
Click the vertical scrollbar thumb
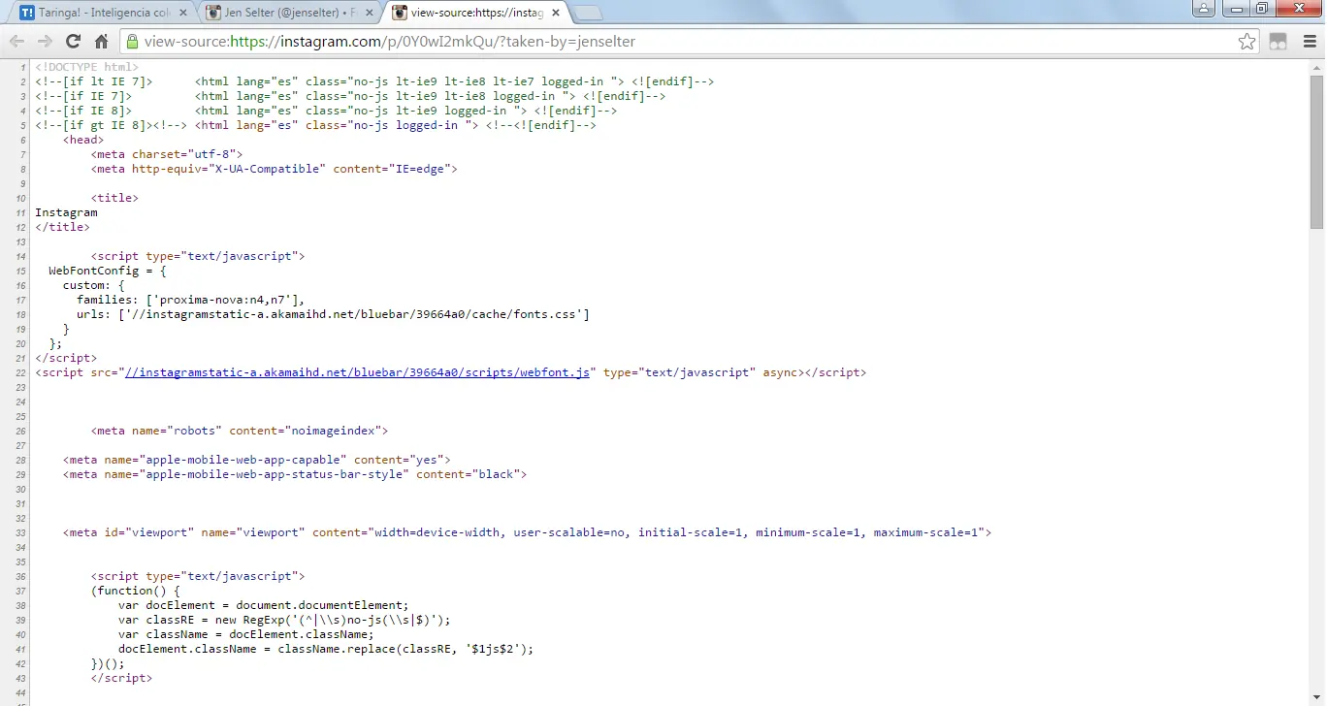tap(1316, 151)
